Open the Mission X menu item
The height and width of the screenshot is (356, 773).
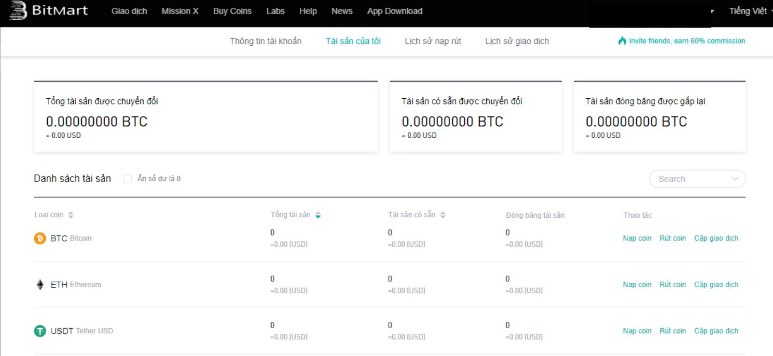pyautogui.click(x=180, y=11)
